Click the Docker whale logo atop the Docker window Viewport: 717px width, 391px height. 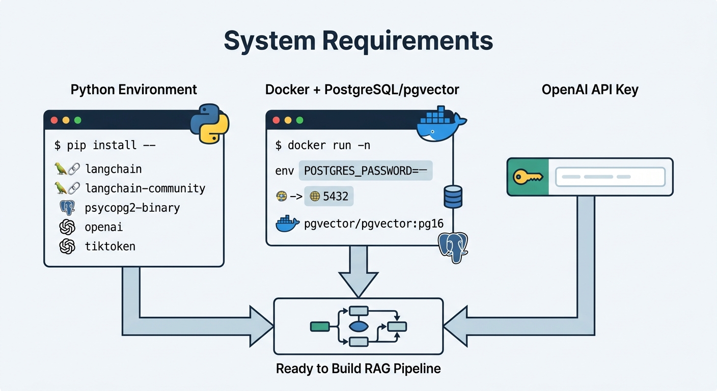pyautogui.click(x=441, y=123)
